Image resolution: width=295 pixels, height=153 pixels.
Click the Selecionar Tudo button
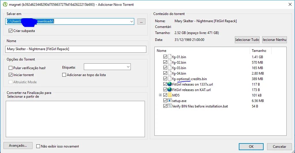tap(247, 40)
